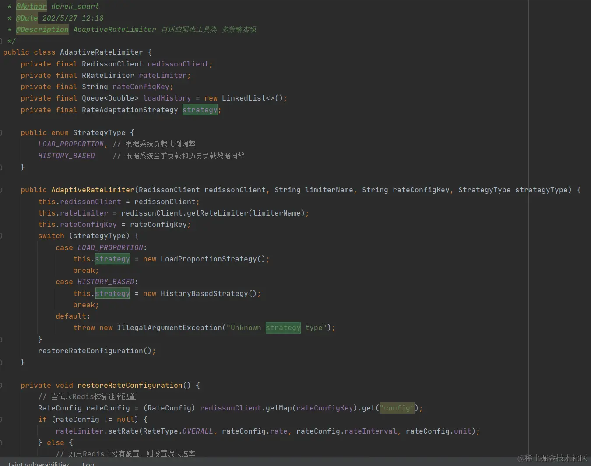The width and height of the screenshot is (591, 466).
Task: Click the RateAdaptationStrategy type
Action: click(130, 110)
